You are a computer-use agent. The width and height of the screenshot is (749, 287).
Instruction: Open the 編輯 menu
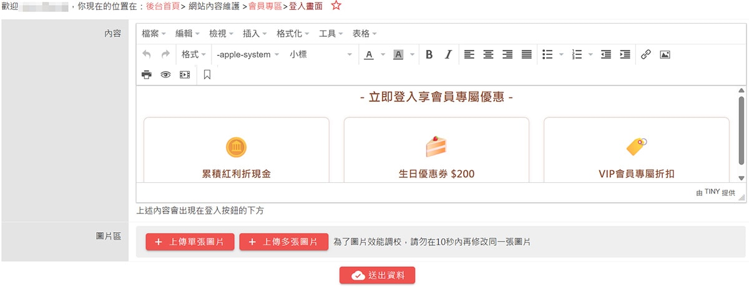pyautogui.click(x=187, y=34)
